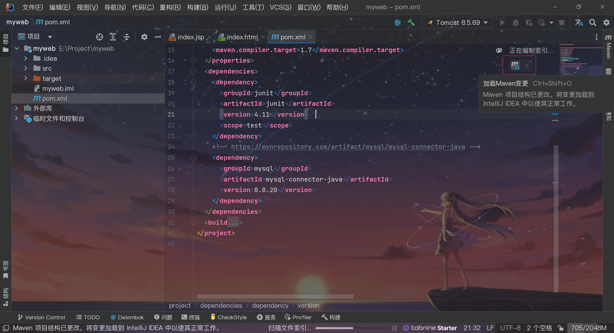Expand the target folder

26,78
